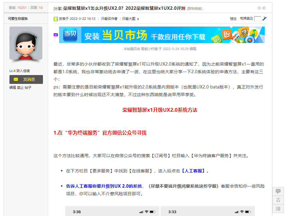
Task: Click the 查看: 15251 view count
Action: [x=18, y=8]
